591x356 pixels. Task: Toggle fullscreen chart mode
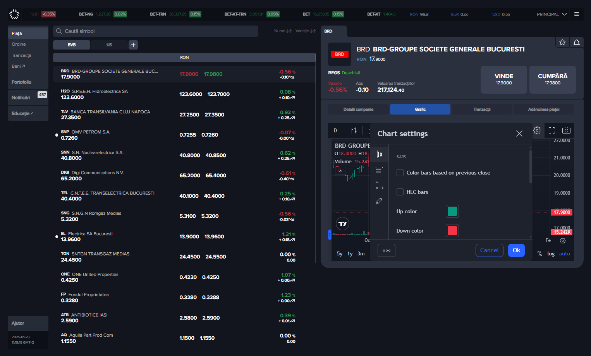coord(552,130)
